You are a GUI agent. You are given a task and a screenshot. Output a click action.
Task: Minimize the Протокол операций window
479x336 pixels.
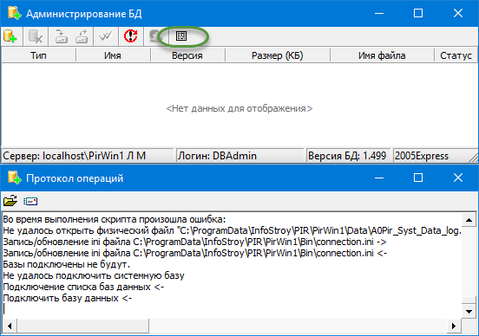379,178
